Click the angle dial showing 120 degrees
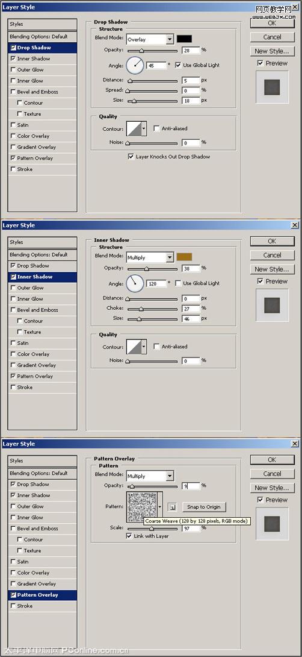The height and width of the screenshot is (657, 302). (135, 284)
